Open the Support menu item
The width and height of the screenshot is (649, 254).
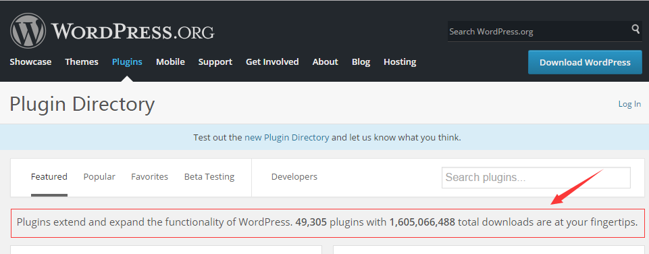coord(215,62)
